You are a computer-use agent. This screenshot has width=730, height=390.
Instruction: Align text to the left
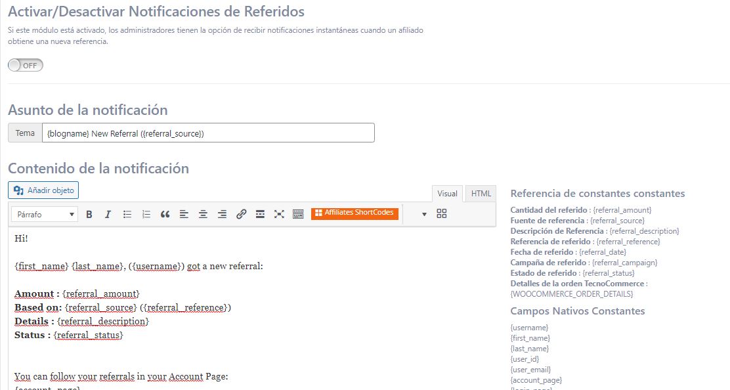click(184, 214)
